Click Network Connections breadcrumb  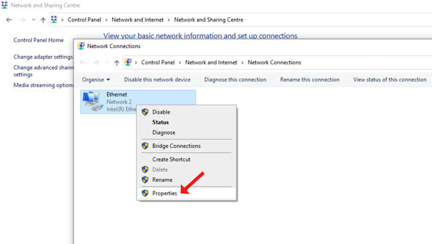click(x=274, y=63)
